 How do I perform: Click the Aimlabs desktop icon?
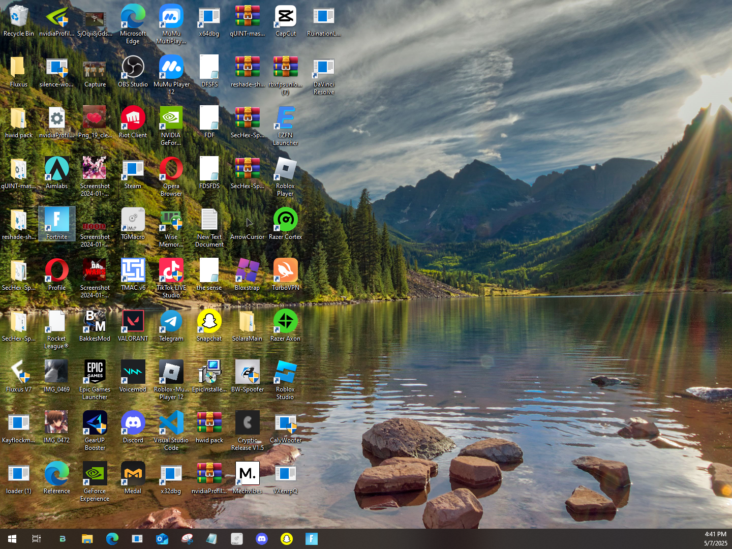(57, 173)
